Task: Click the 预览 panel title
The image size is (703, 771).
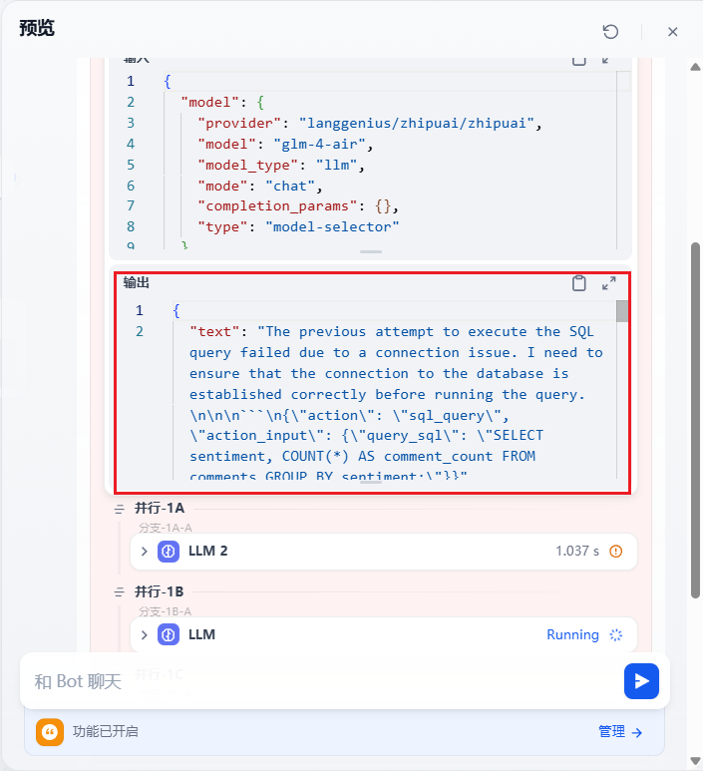Action: pos(37,28)
